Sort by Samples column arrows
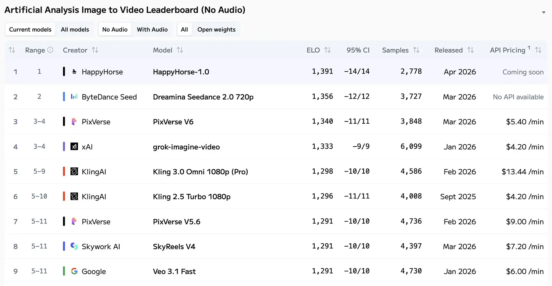The height and width of the screenshot is (286, 552). tap(416, 50)
